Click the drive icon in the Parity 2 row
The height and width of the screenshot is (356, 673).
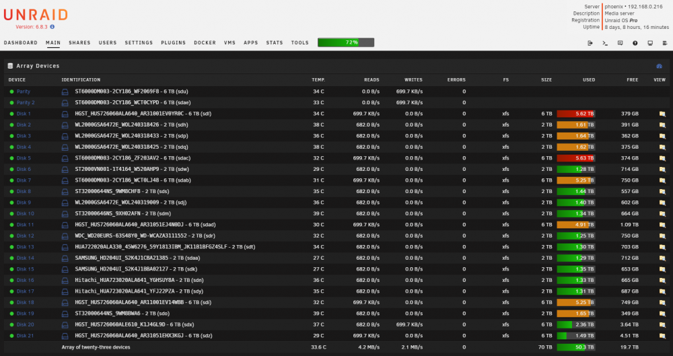click(65, 103)
